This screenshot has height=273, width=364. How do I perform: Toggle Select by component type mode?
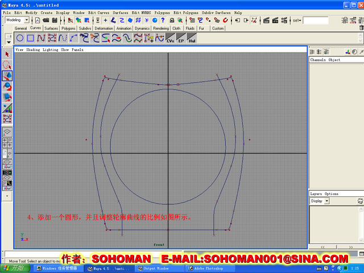tap(87, 20)
